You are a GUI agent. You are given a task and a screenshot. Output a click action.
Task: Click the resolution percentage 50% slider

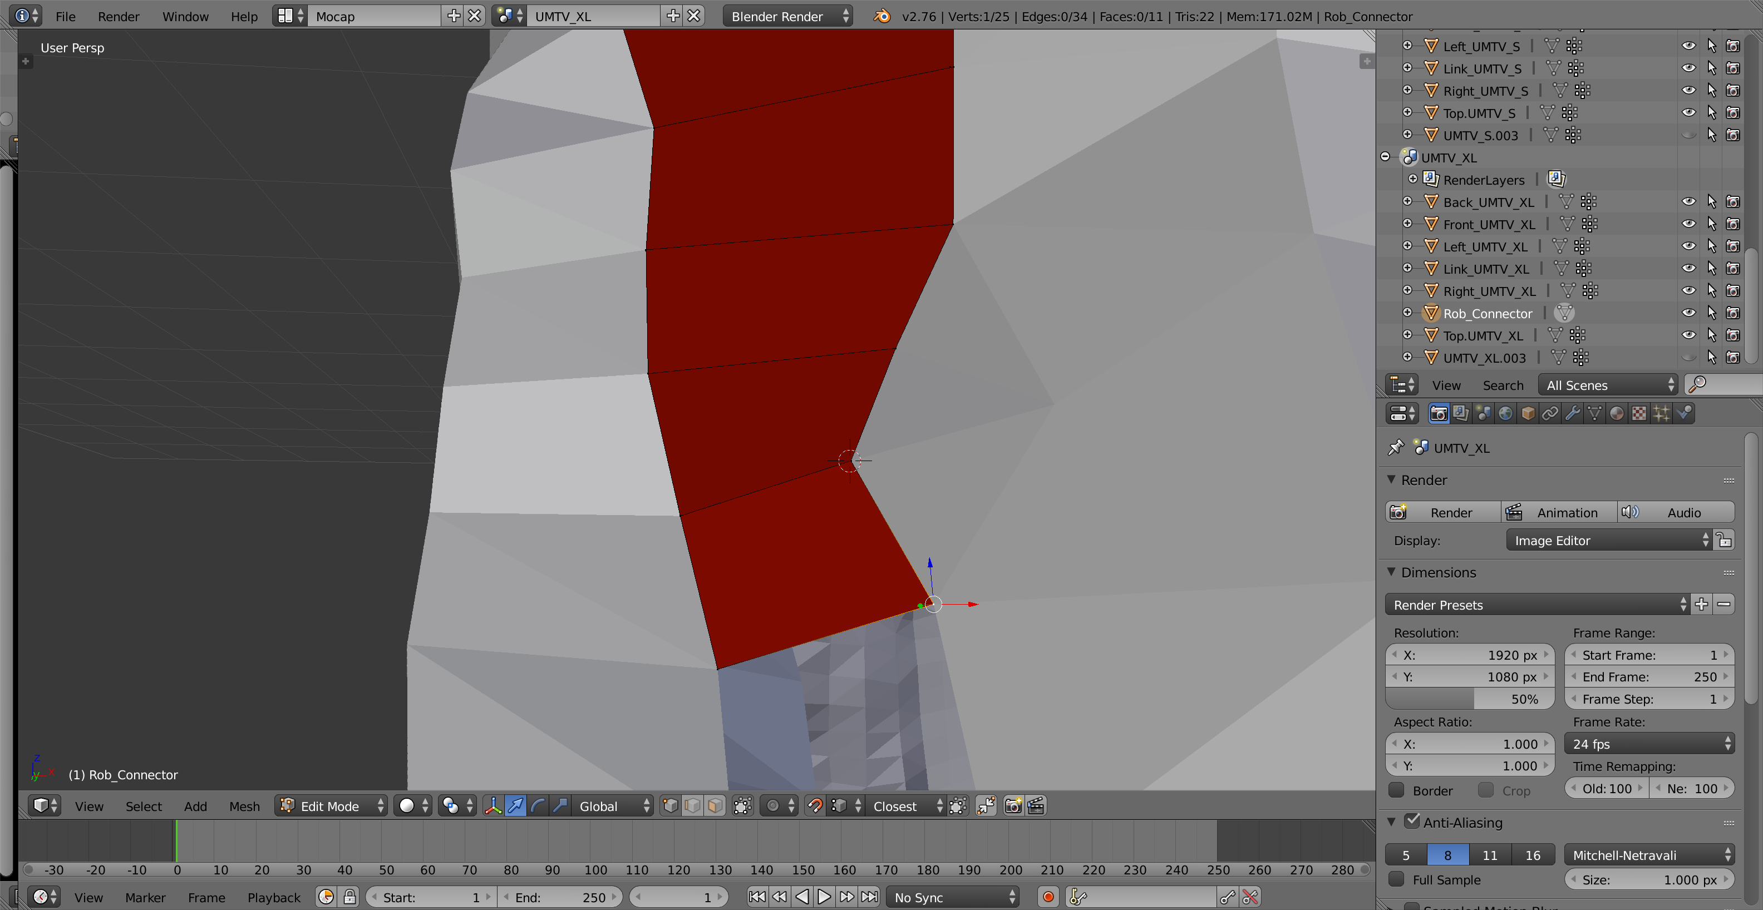tap(1470, 699)
